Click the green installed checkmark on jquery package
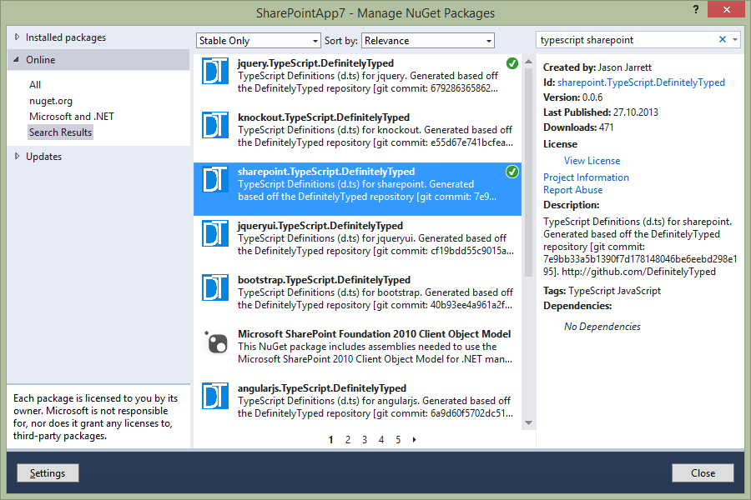 click(x=512, y=63)
